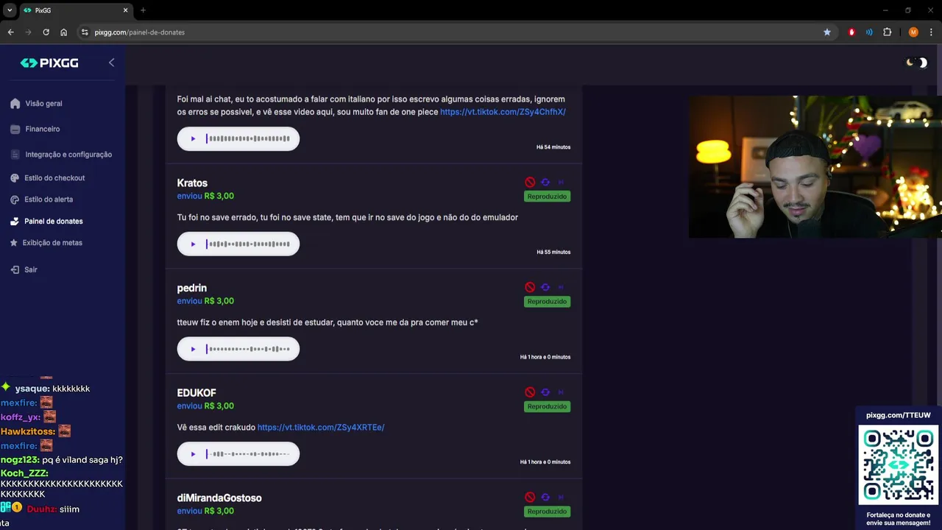Image resolution: width=942 pixels, height=530 pixels.
Task: Click the skip icon on pedrin donation
Action: (x=561, y=287)
